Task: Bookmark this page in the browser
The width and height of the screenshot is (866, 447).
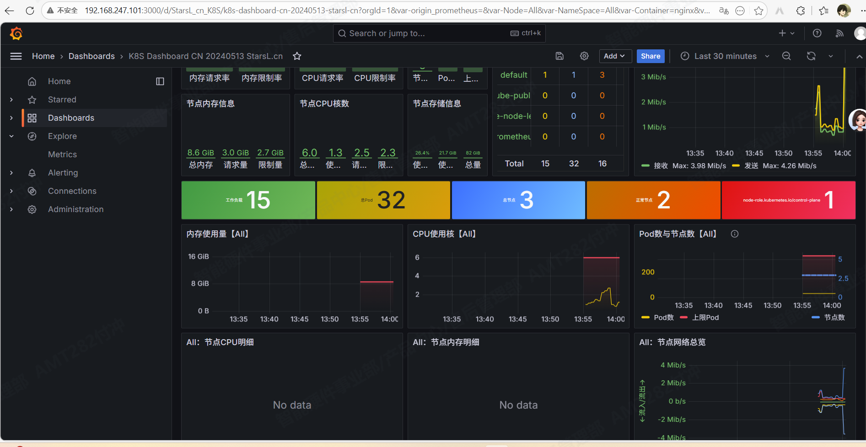Action: pos(758,11)
